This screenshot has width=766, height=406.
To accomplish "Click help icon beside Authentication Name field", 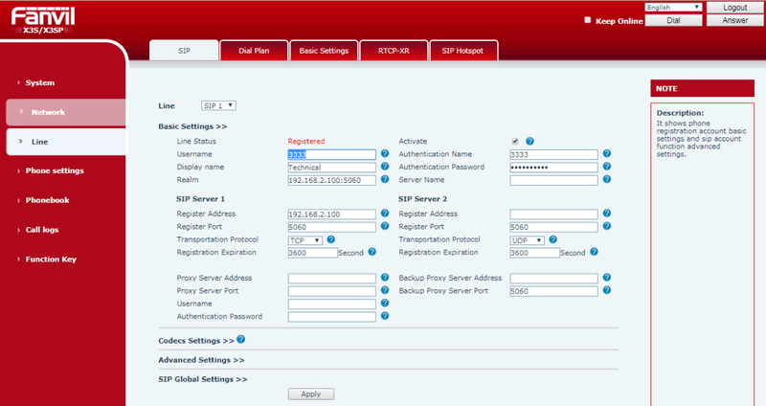I will point(606,153).
